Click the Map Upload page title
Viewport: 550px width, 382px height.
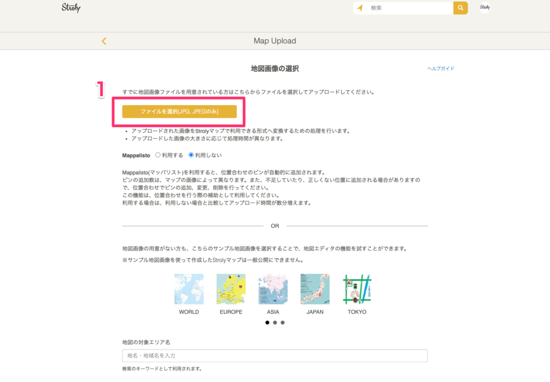click(x=274, y=41)
